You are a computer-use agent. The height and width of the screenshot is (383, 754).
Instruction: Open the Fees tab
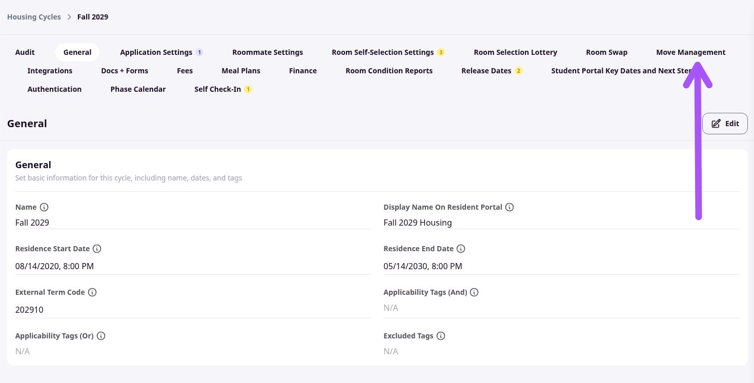185,71
